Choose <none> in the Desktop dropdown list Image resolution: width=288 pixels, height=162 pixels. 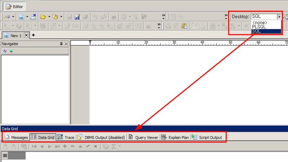click(x=260, y=23)
